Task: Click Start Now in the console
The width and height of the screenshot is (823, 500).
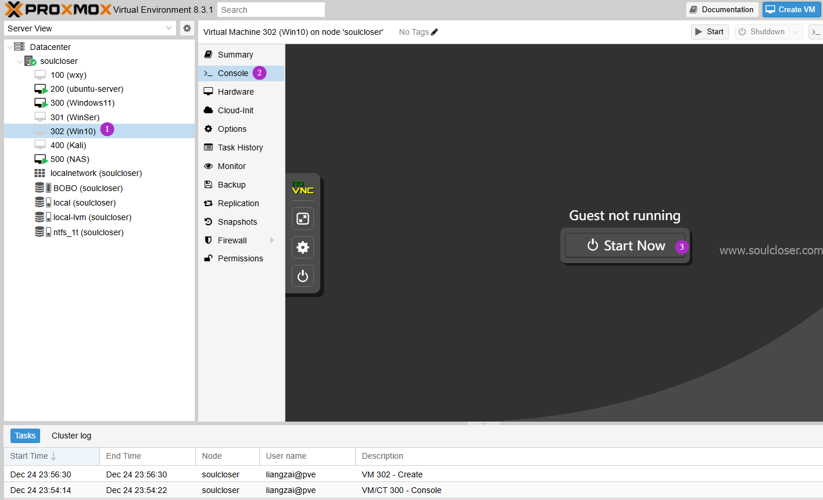Action: click(625, 246)
